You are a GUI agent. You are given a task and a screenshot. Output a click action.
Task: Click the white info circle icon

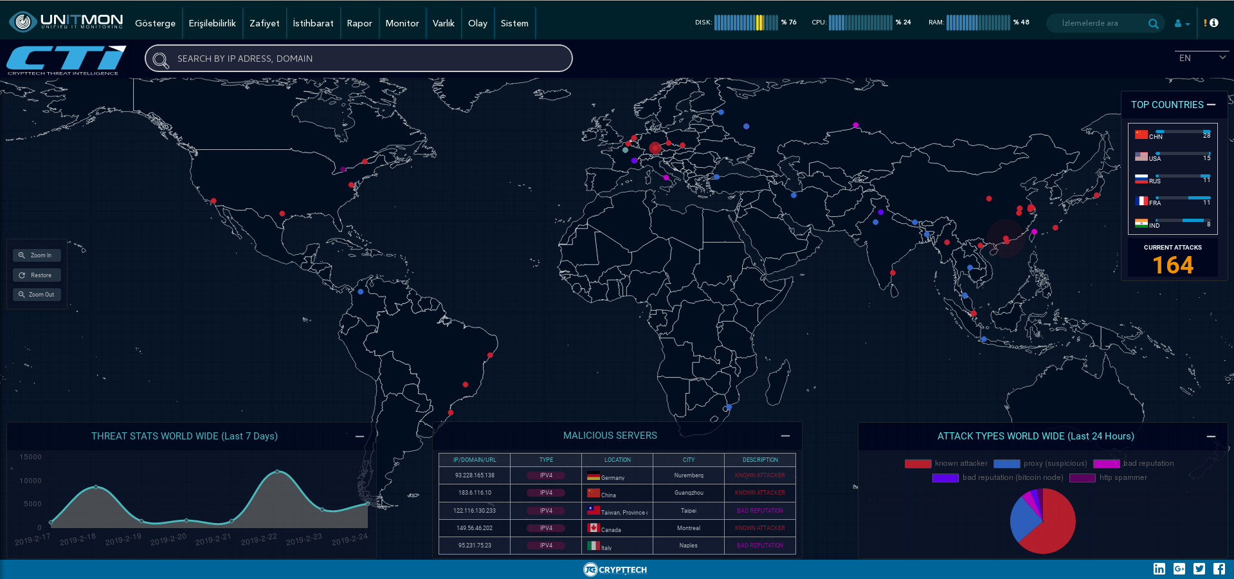[x=1214, y=23]
